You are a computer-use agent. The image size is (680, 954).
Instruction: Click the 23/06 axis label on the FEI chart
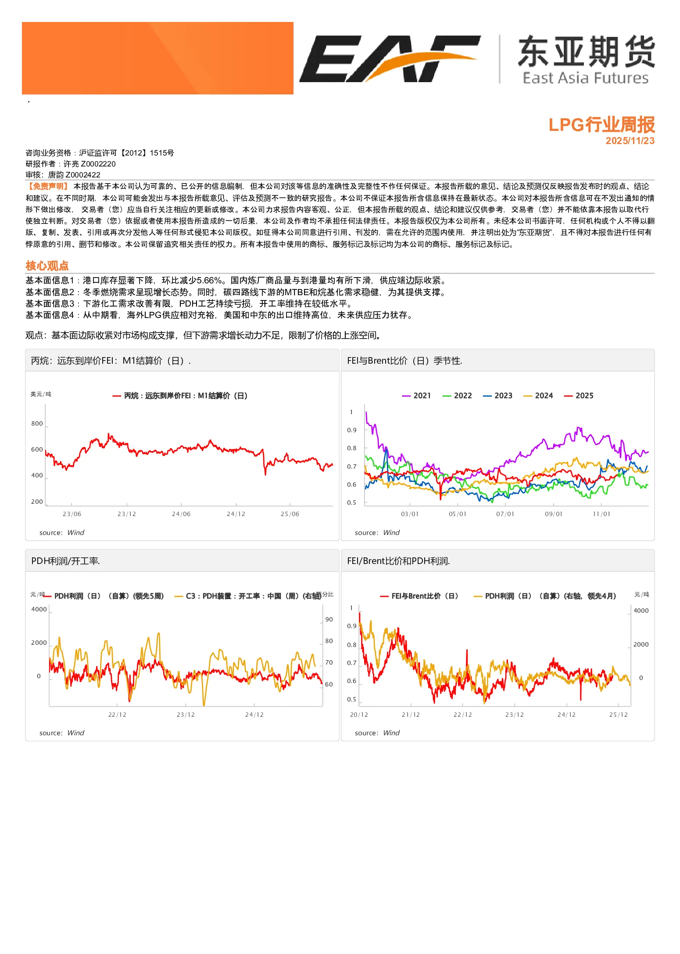point(72,514)
